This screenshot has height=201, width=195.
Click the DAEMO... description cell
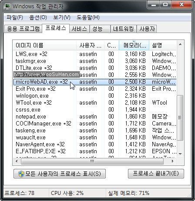click(x=164, y=68)
